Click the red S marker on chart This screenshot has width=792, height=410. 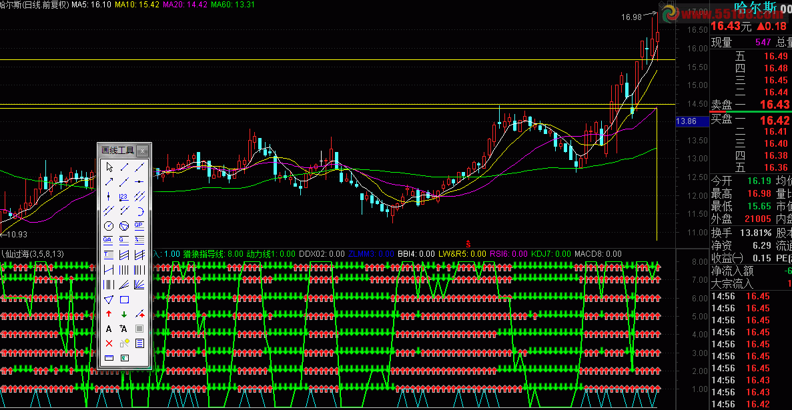tap(468, 243)
